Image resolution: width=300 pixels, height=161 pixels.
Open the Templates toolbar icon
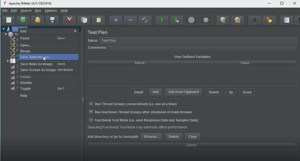click(x=23, y=20)
